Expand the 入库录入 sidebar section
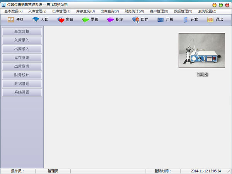232x174 pixels. pos(22,40)
